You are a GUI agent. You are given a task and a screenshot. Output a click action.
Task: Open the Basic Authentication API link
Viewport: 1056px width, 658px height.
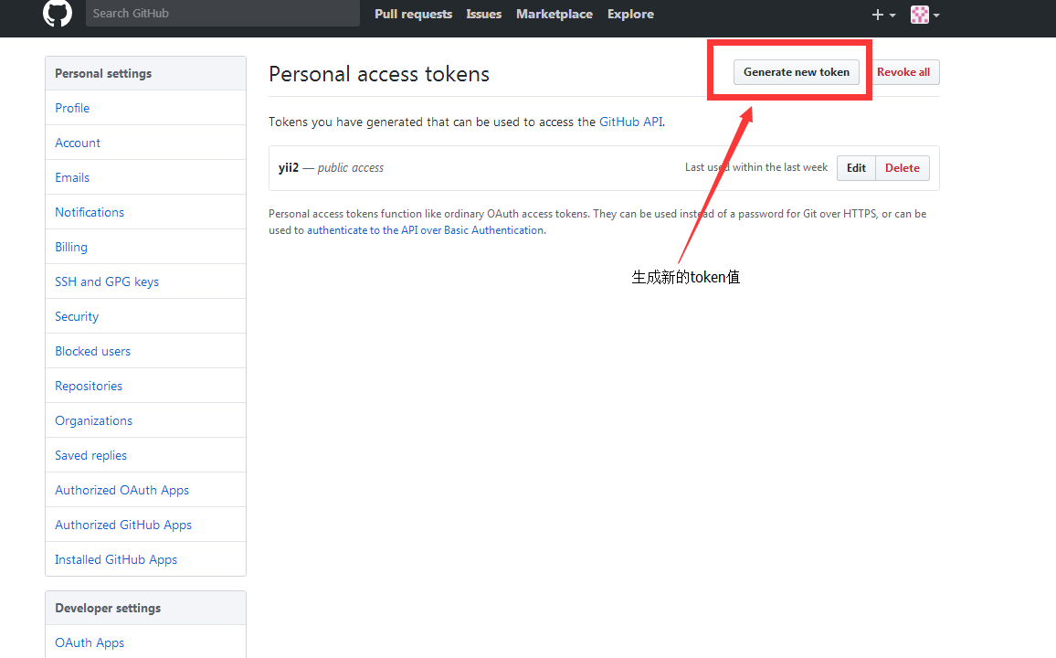coord(425,230)
